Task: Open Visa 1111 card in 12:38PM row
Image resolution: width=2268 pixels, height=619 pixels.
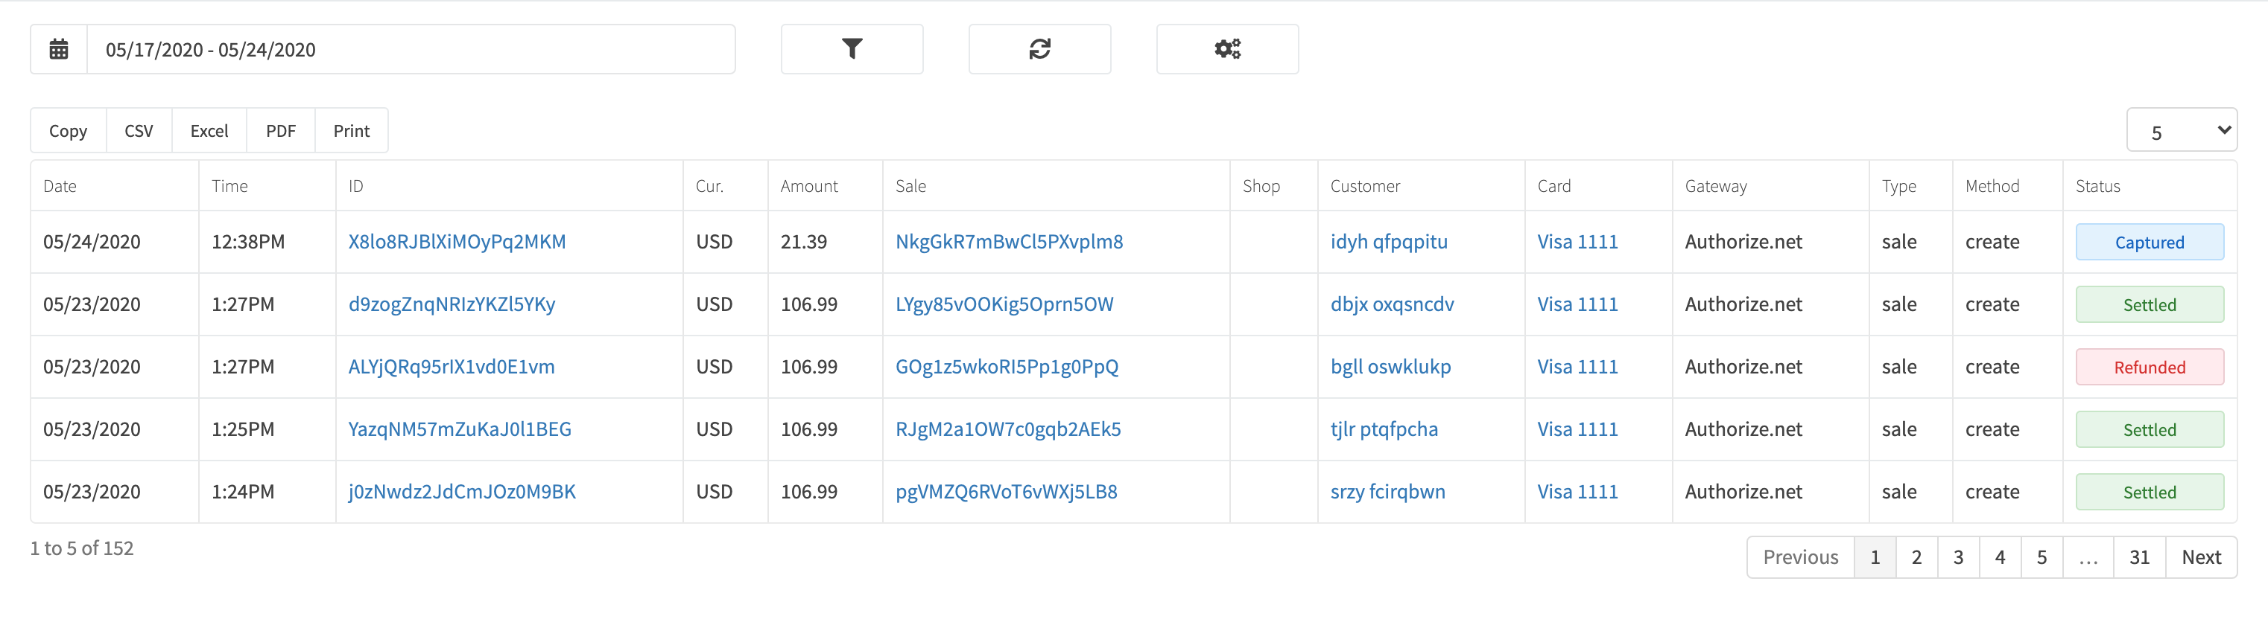Action: point(1577,242)
